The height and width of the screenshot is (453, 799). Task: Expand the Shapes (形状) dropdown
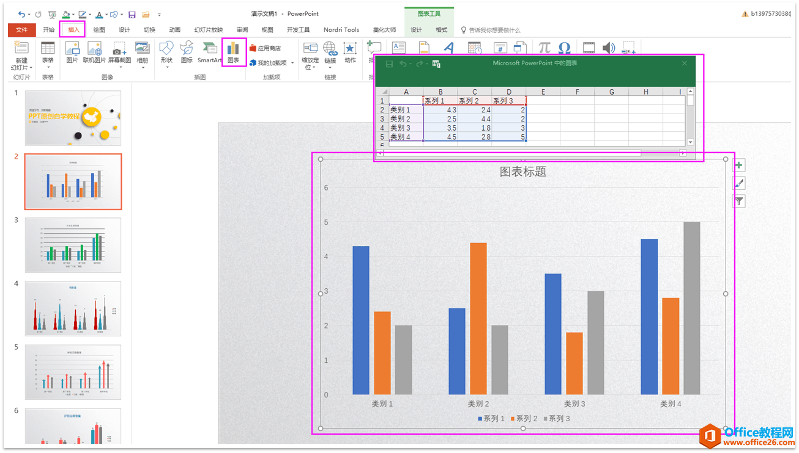pos(166,54)
